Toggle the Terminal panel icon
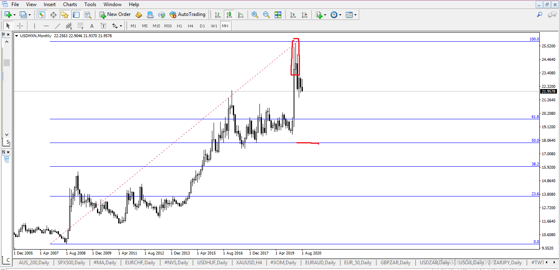Image resolution: width=559 pixels, height=270 pixels. click(x=76, y=15)
